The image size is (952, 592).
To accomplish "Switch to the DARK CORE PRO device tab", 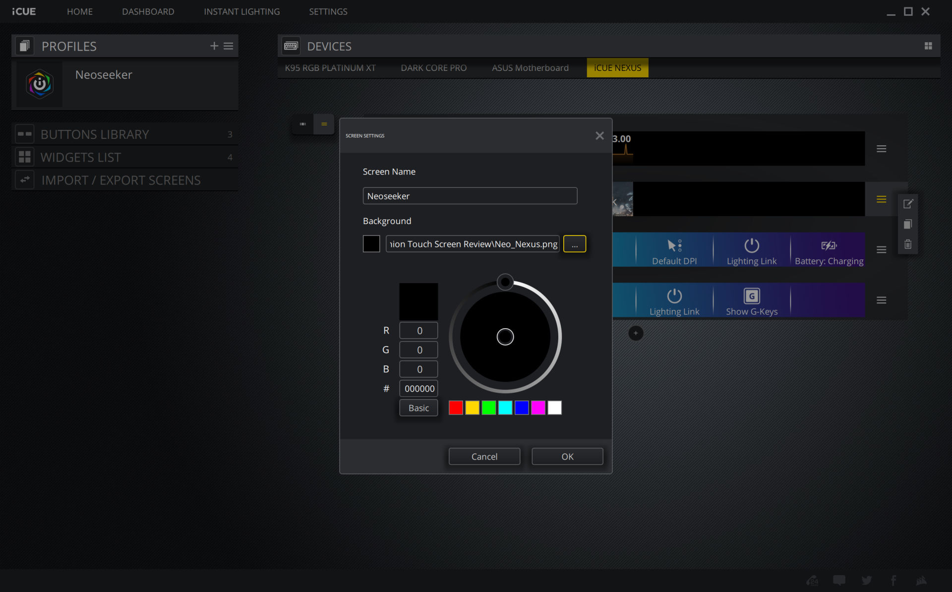I will tap(433, 67).
